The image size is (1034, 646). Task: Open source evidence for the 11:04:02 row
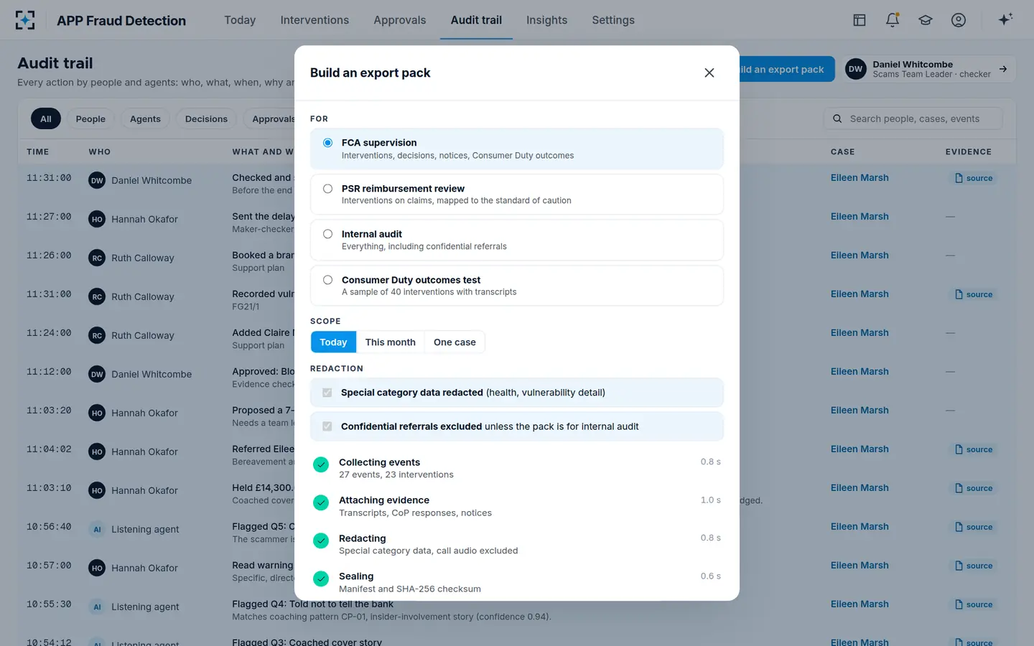click(973, 449)
